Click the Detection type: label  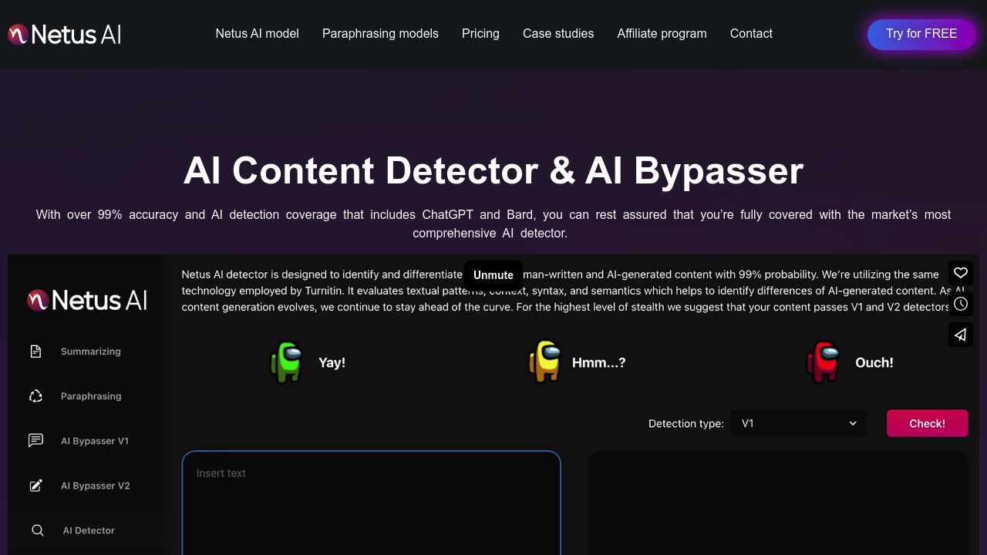686,423
